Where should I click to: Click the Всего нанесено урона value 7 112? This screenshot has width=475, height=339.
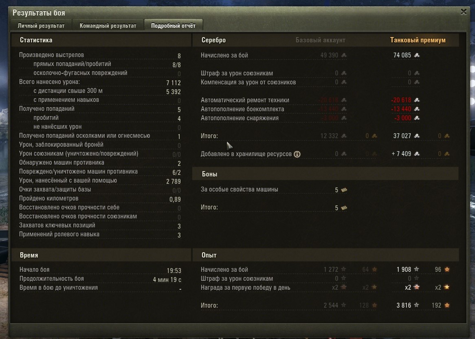[x=173, y=83]
